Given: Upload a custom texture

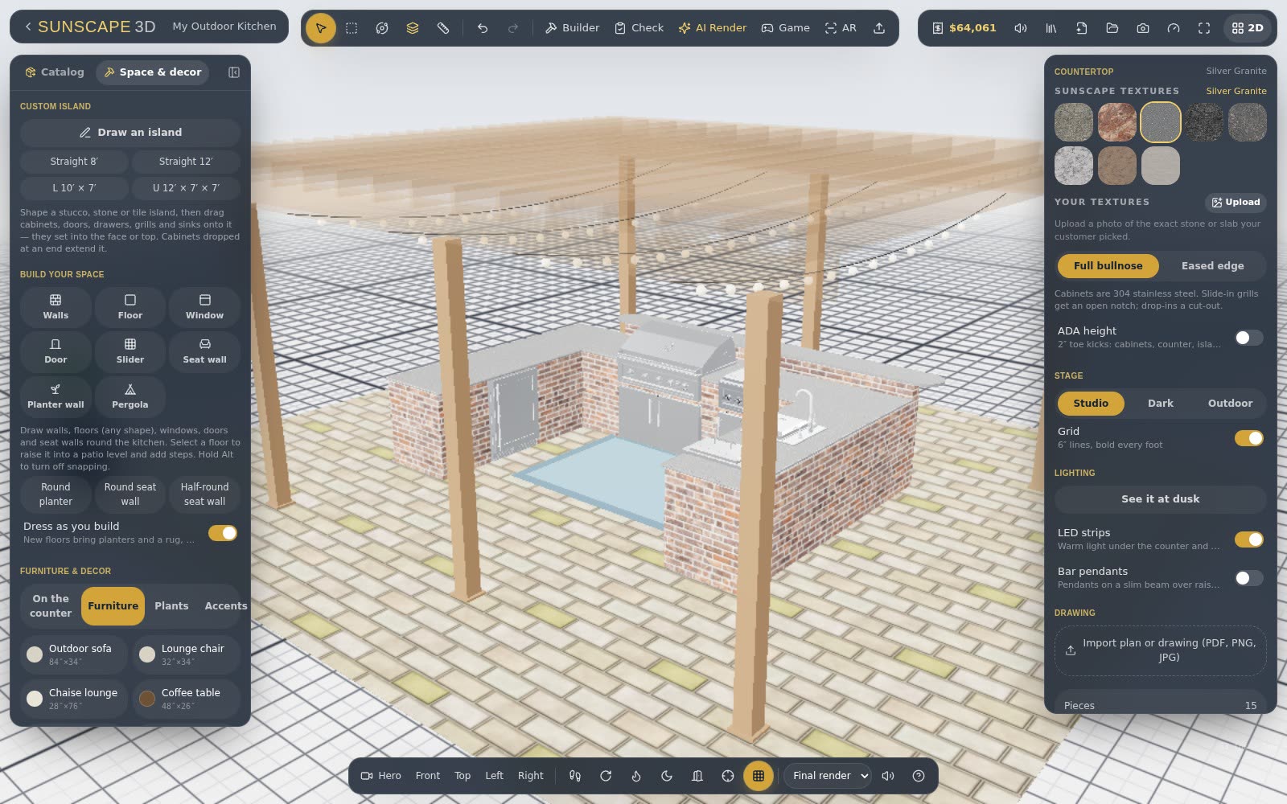Looking at the screenshot, I should tap(1236, 203).
